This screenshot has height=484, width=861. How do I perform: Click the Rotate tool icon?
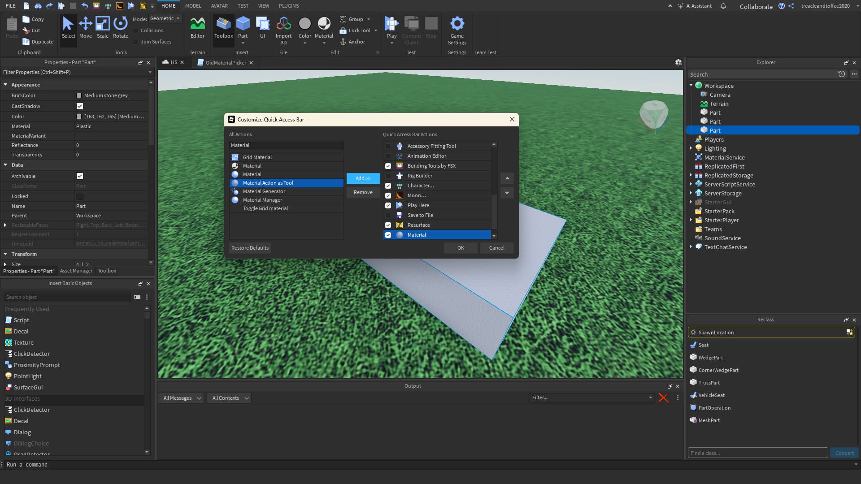120,23
